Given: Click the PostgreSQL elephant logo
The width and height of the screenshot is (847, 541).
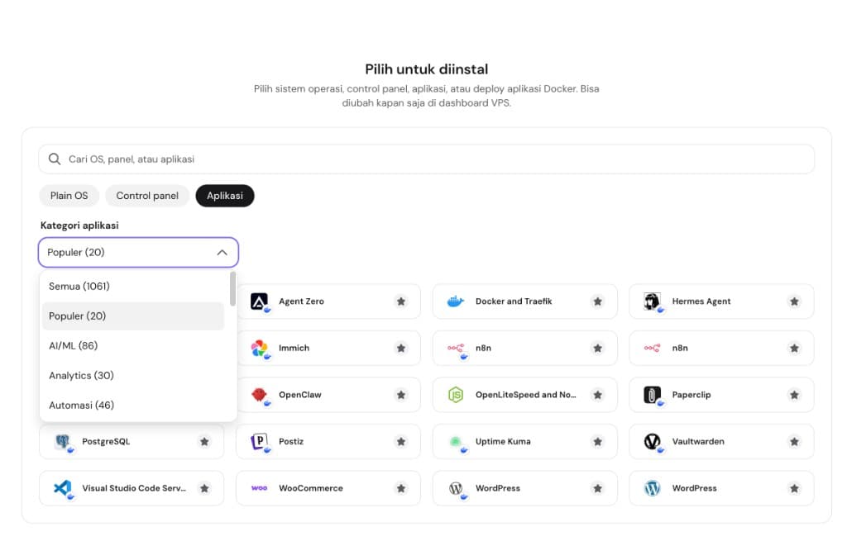Looking at the screenshot, I should (x=63, y=442).
